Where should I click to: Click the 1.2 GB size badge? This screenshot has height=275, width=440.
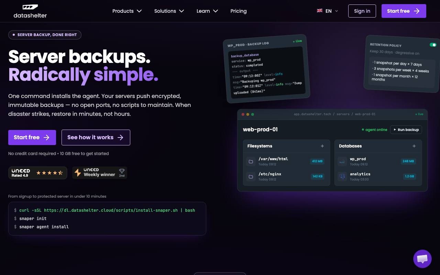[409, 176]
